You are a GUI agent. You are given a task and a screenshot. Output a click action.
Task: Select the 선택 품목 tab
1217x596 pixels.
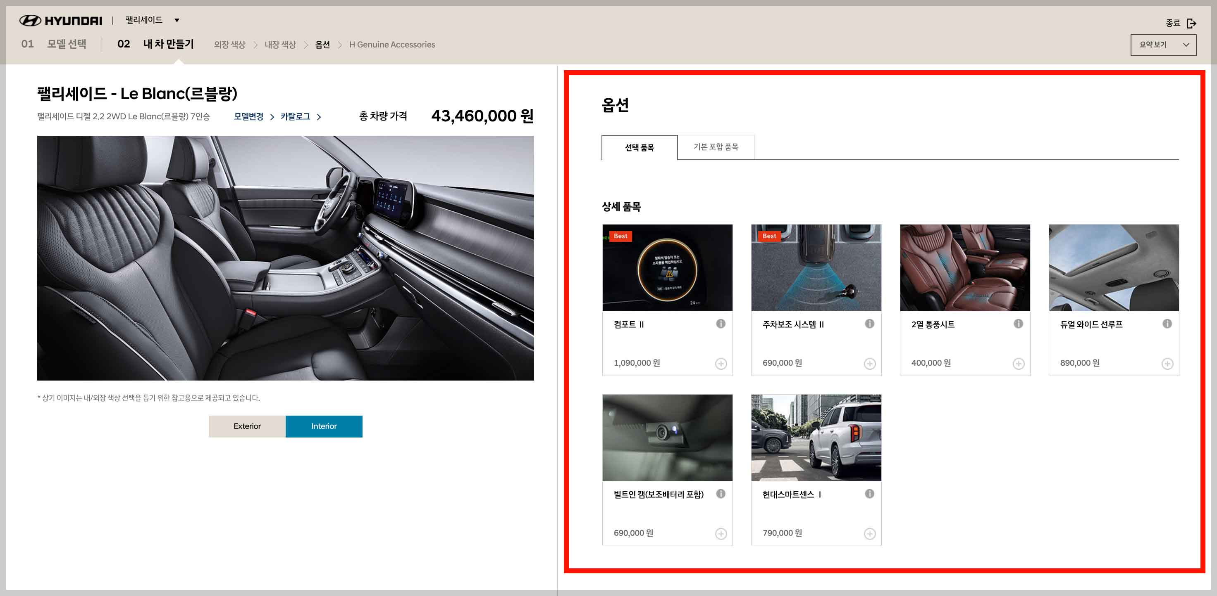point(639,148)
